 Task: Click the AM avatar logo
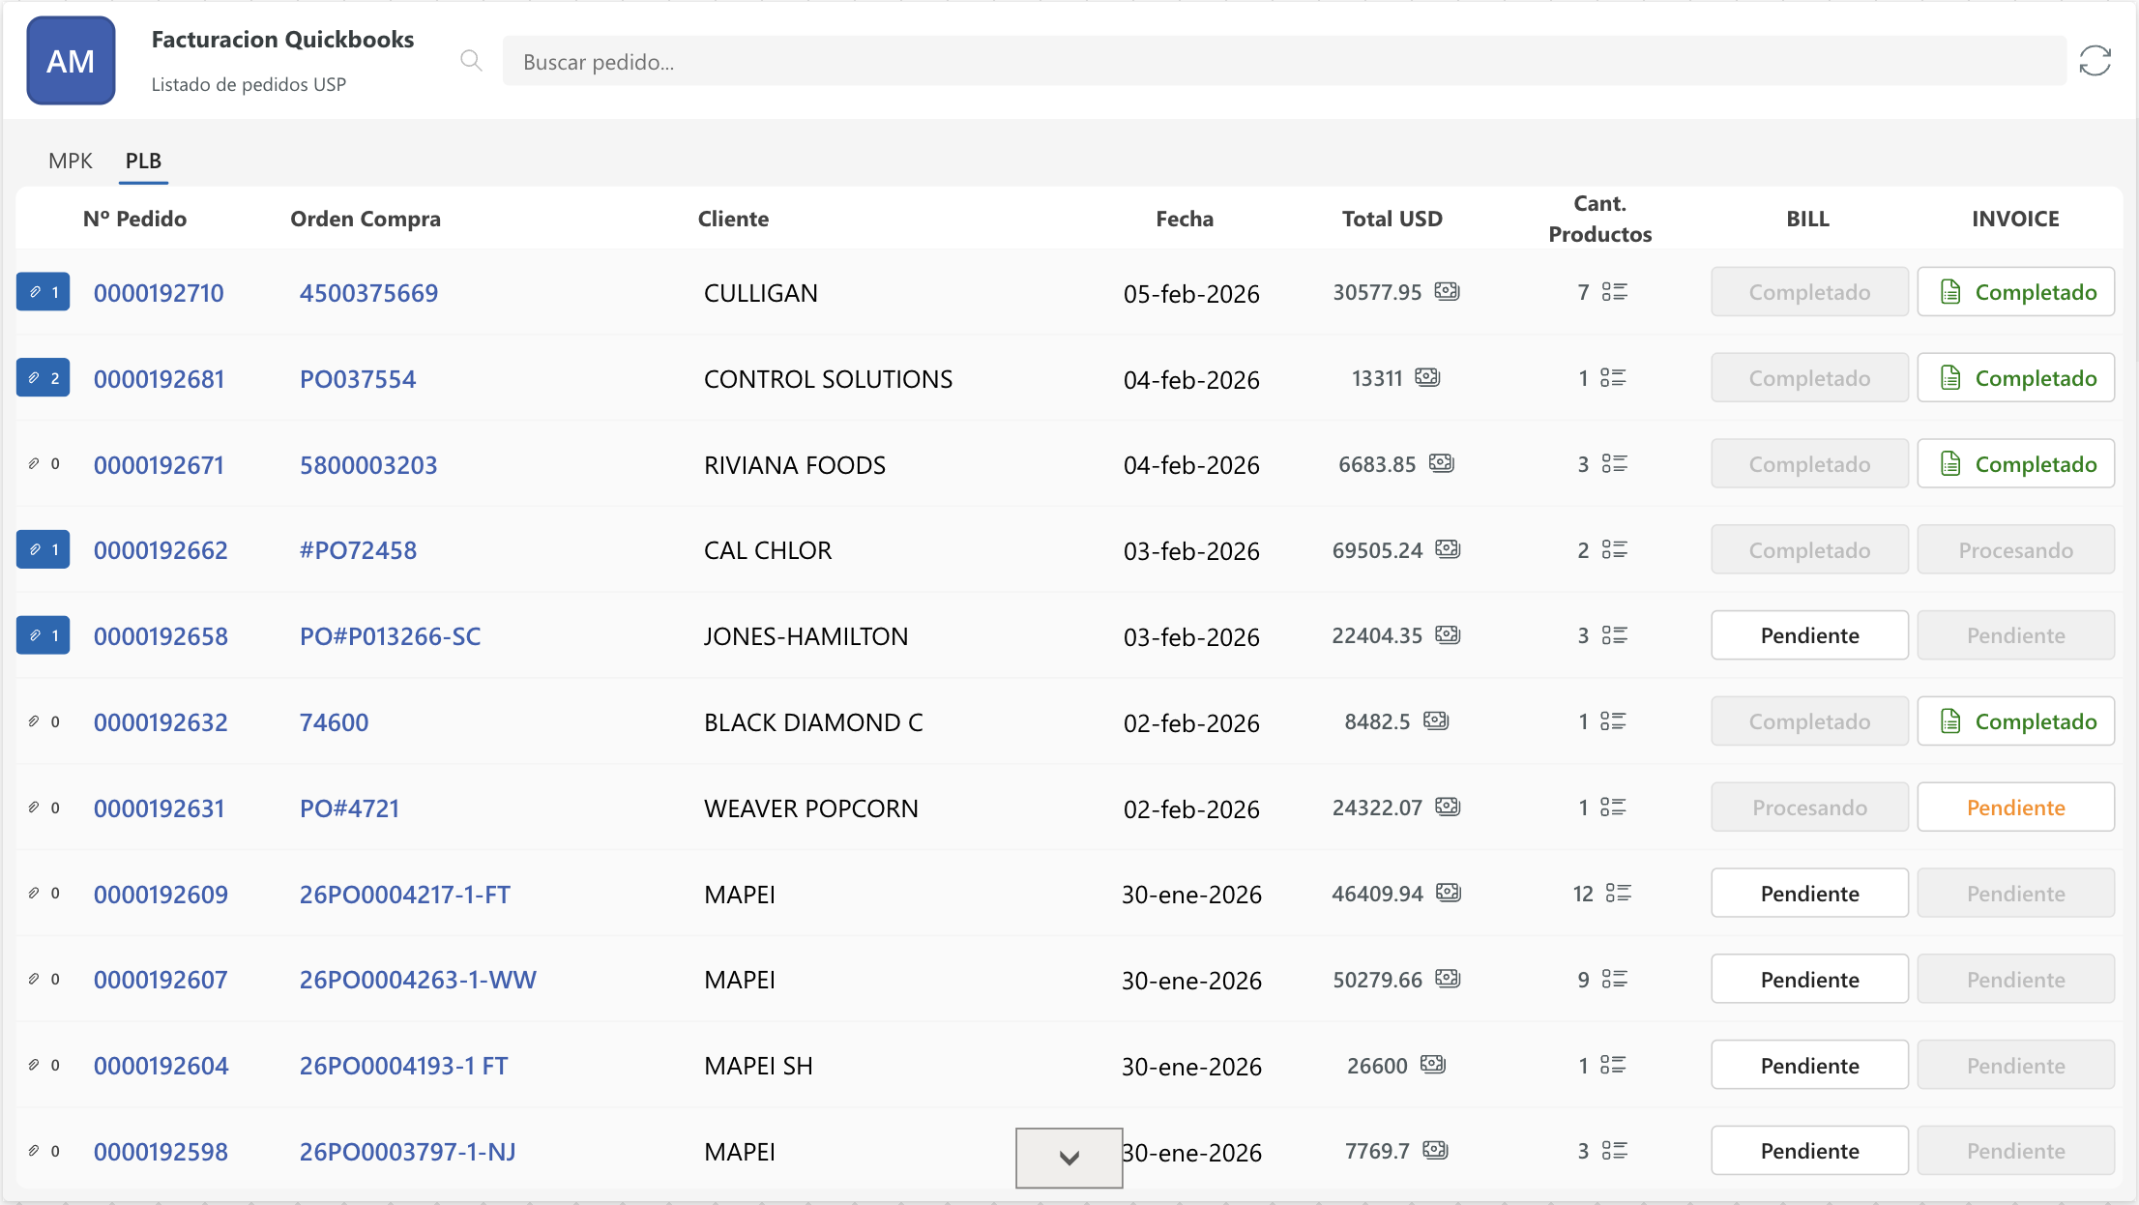click(71, 61)
